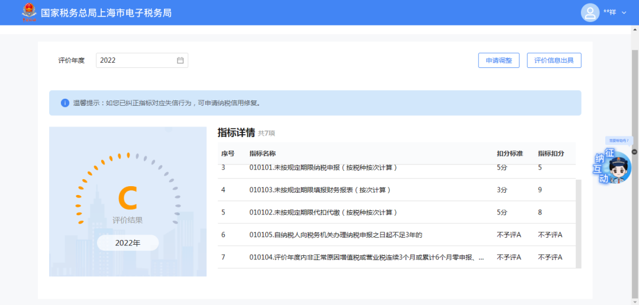Screen dimensions: 639x305
Task: Click the 共7项 count label
Action: coord(267,134)
